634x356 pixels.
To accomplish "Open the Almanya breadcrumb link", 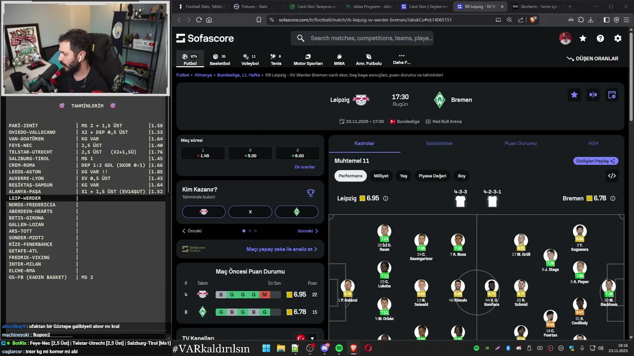I will (x=203, y=75).
